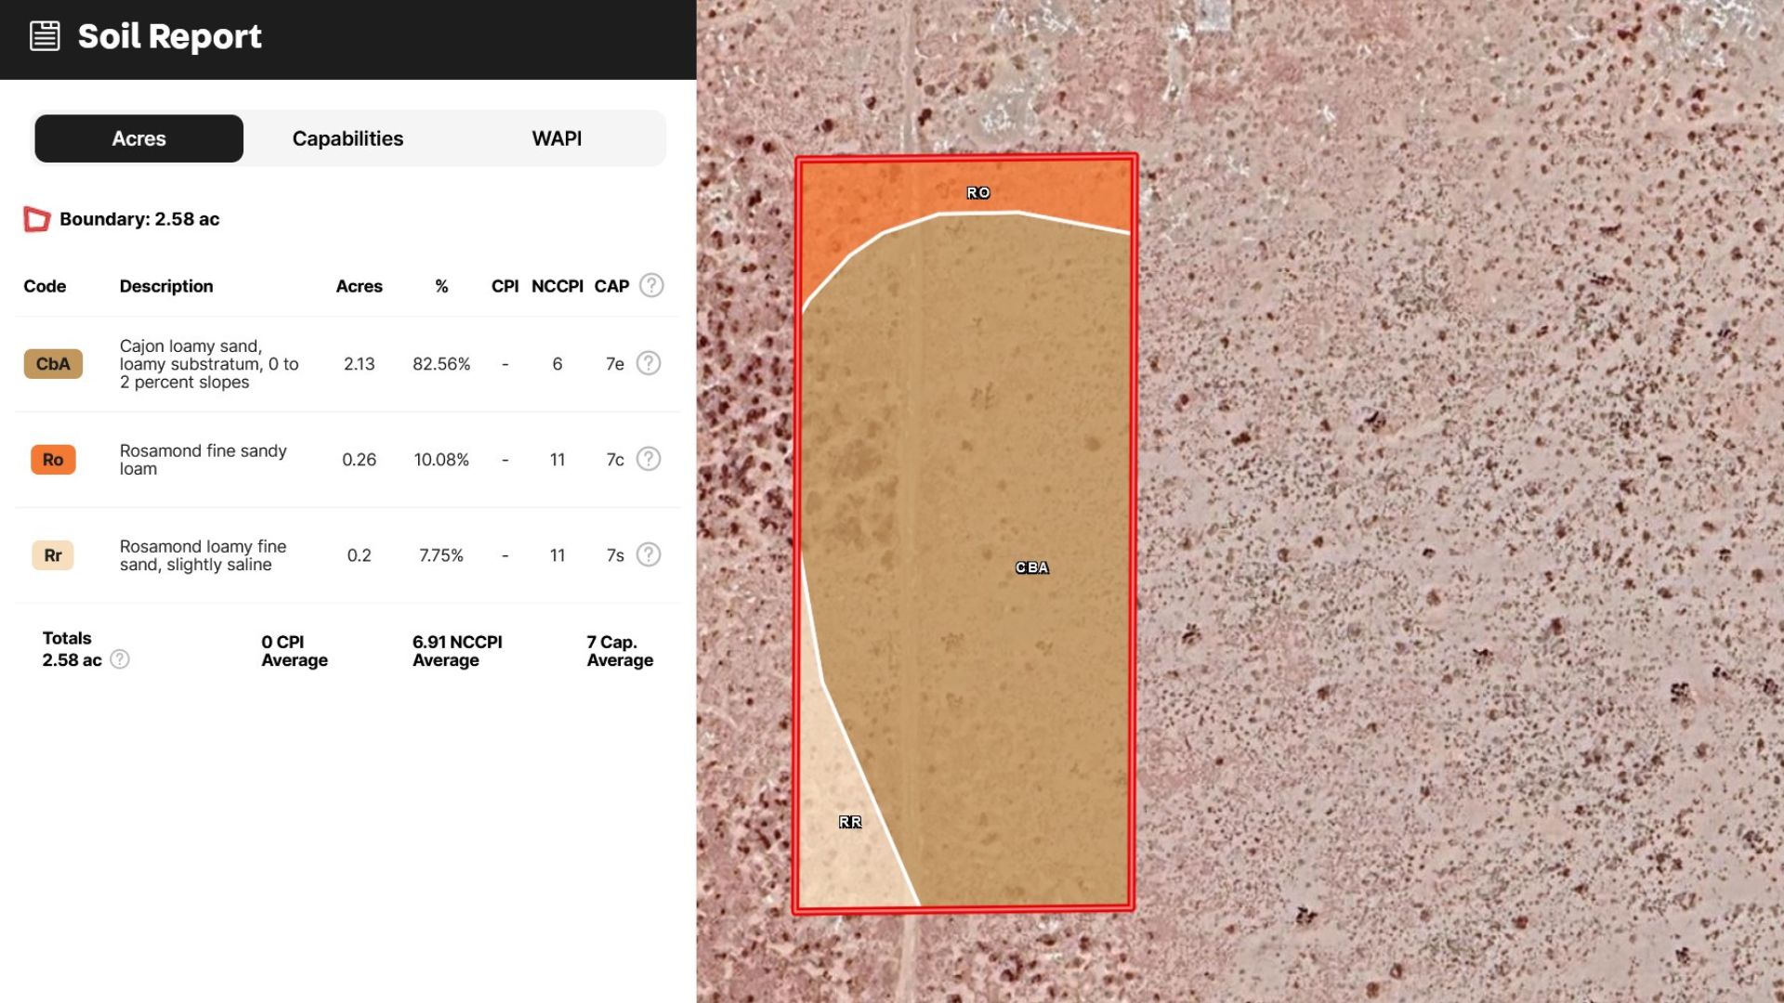The height and width of the screenshot is (1003, 1784).
Task: Click help icon in CbA row
Action: [649, 363]
